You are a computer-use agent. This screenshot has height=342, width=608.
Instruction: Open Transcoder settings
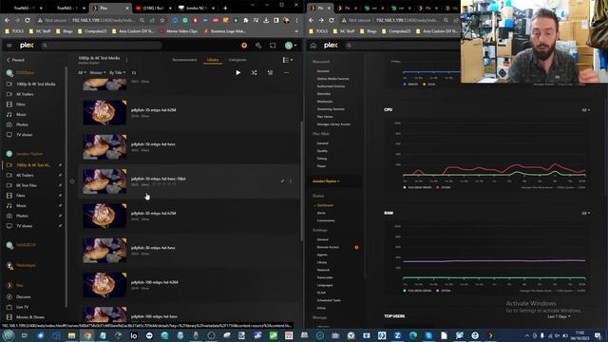325,277
